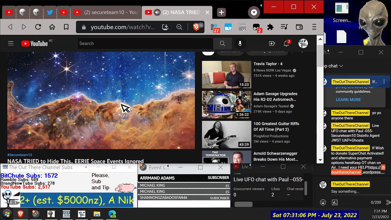Click the YouTube Search field
The width and height of the screenshot is (391, 220).
[x=145, y=43]
